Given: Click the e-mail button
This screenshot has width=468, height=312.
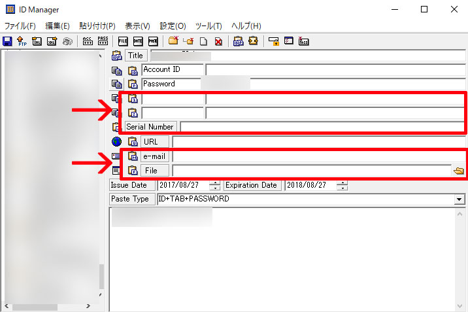Looking at the screenshot, I should (155, 156).
